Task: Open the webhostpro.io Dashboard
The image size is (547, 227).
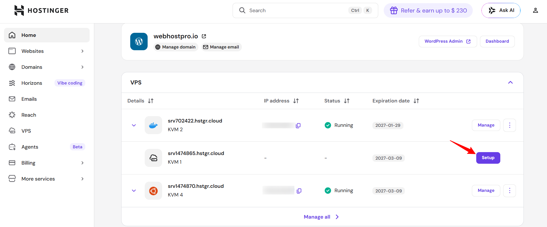Action: [497, 42]
